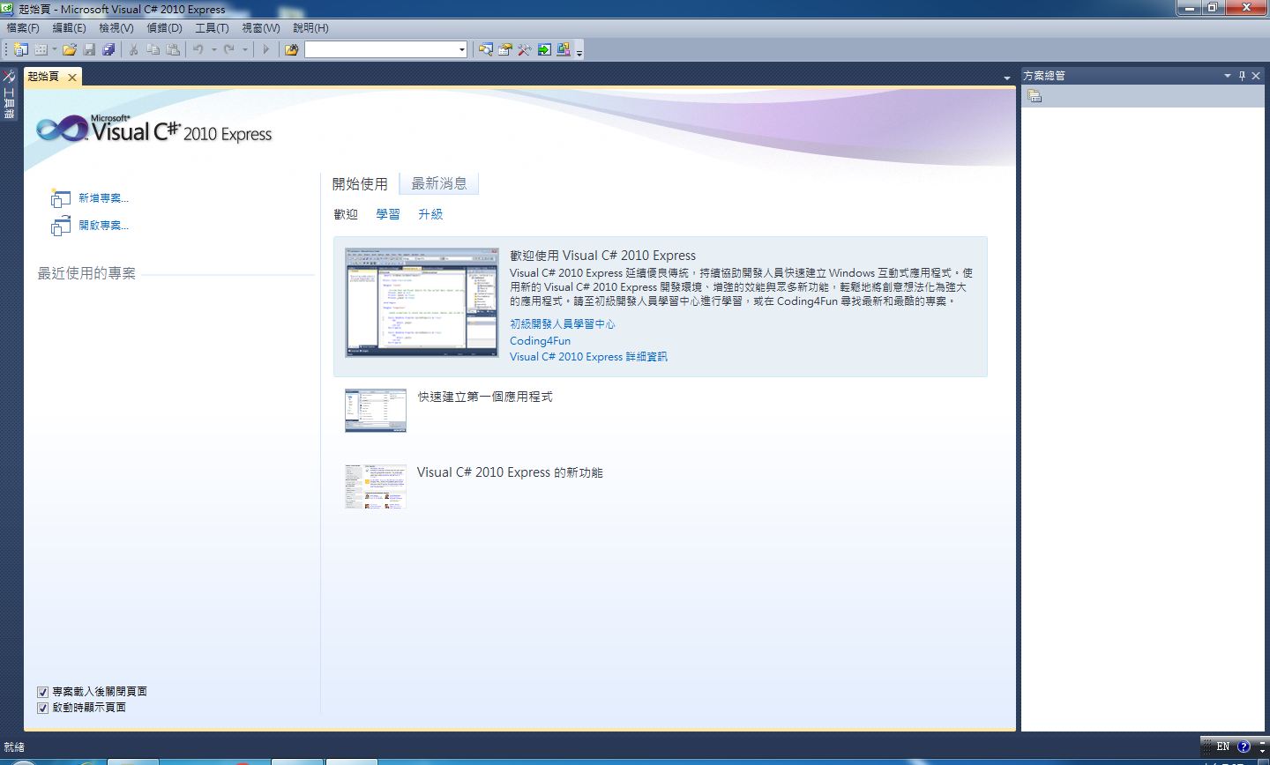1270x765 pixels.
Task: Select the 升級 sub-tab
Action: [x=430, y=214]
